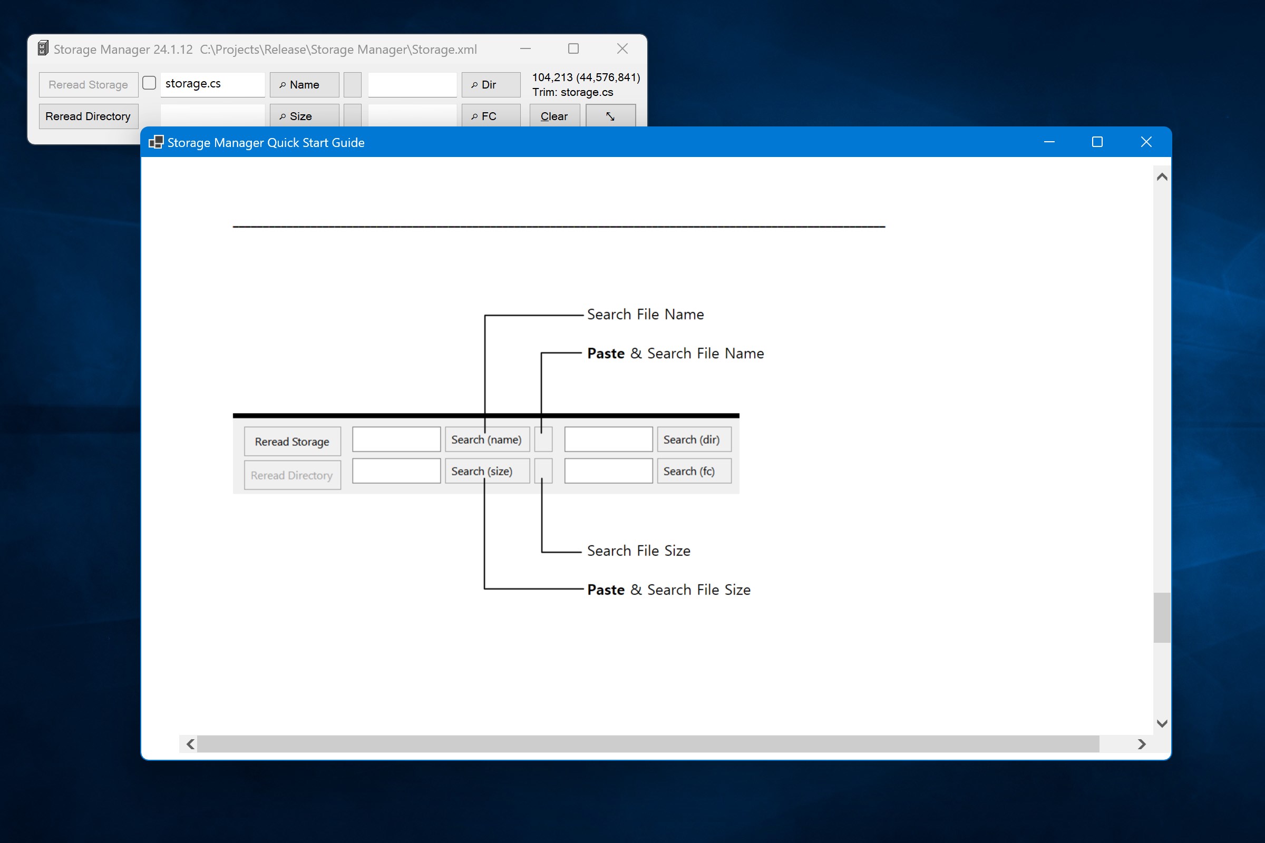Click the Size search button

[304, 115]
